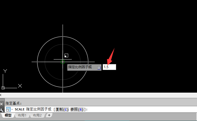The width and height of the screenshot is (197, 121).
Task: Open command line customize wrench icon
Action: (2, 110)
